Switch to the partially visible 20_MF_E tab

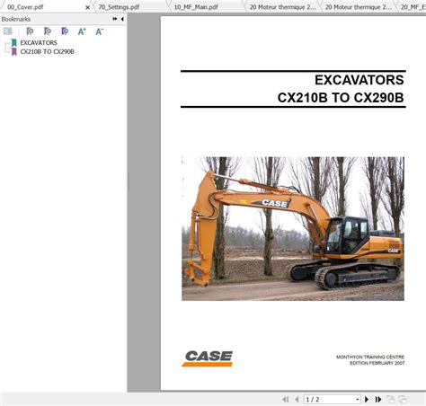pyautogui.click(x=413, y=7)
